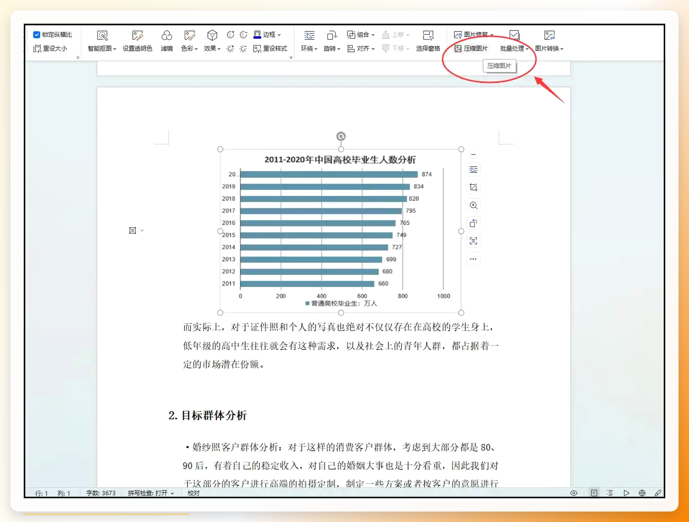Click the rotate icon in floating toolbar

pyautogui.click(x=473, y=223)
